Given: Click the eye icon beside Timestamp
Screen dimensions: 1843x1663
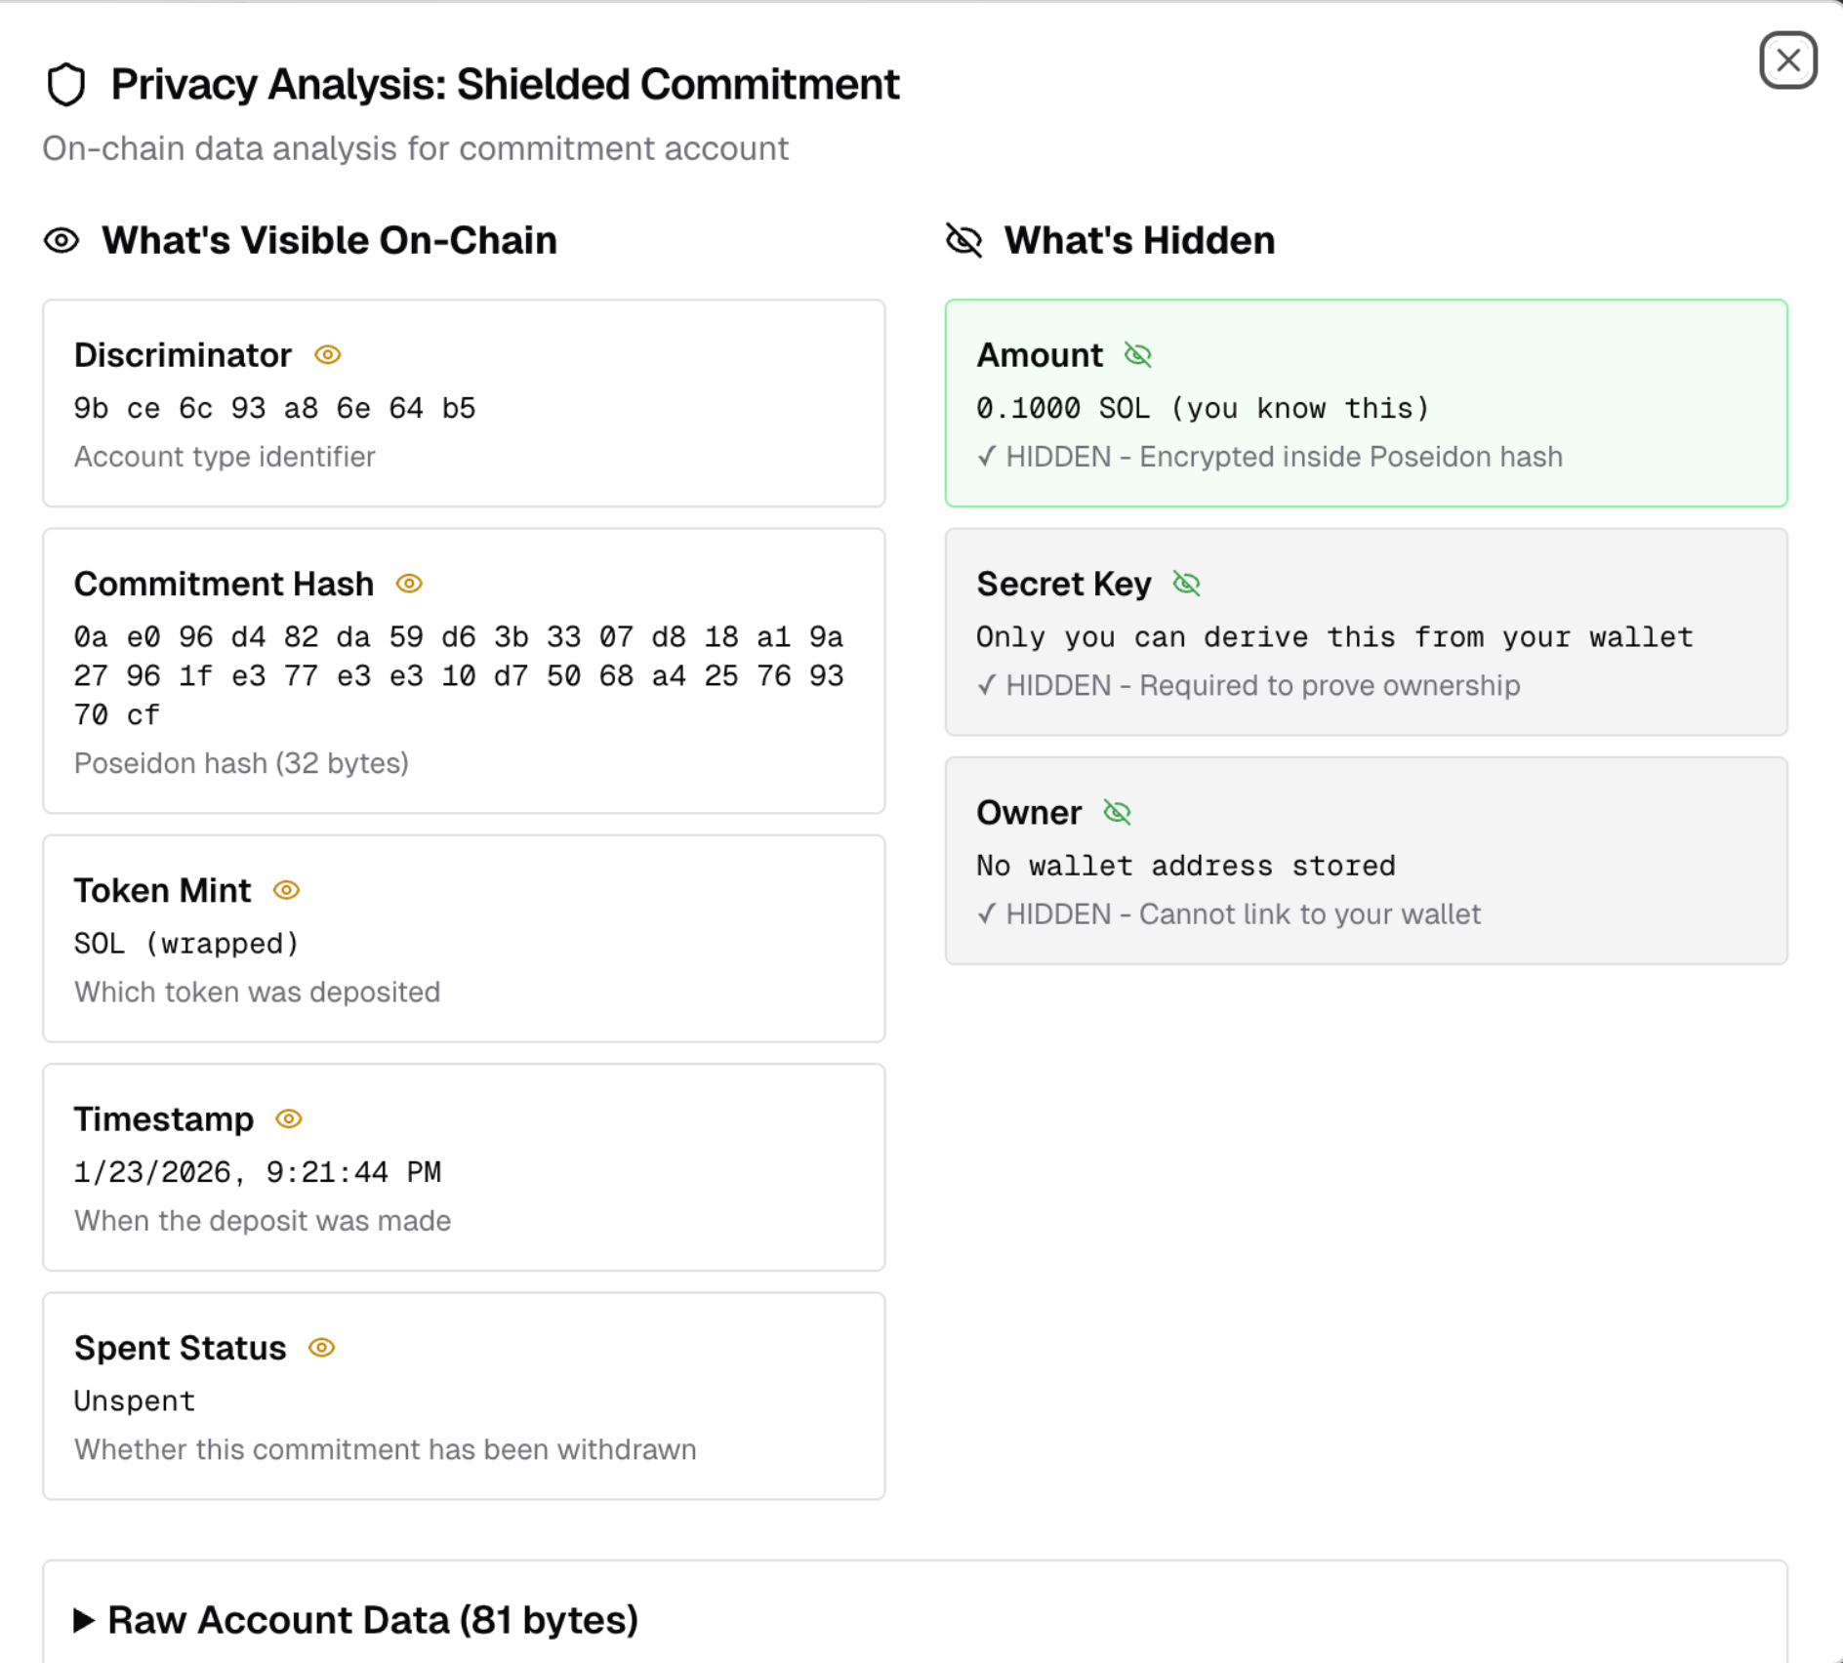Looking at the screenshot, I should (289, 1119).
